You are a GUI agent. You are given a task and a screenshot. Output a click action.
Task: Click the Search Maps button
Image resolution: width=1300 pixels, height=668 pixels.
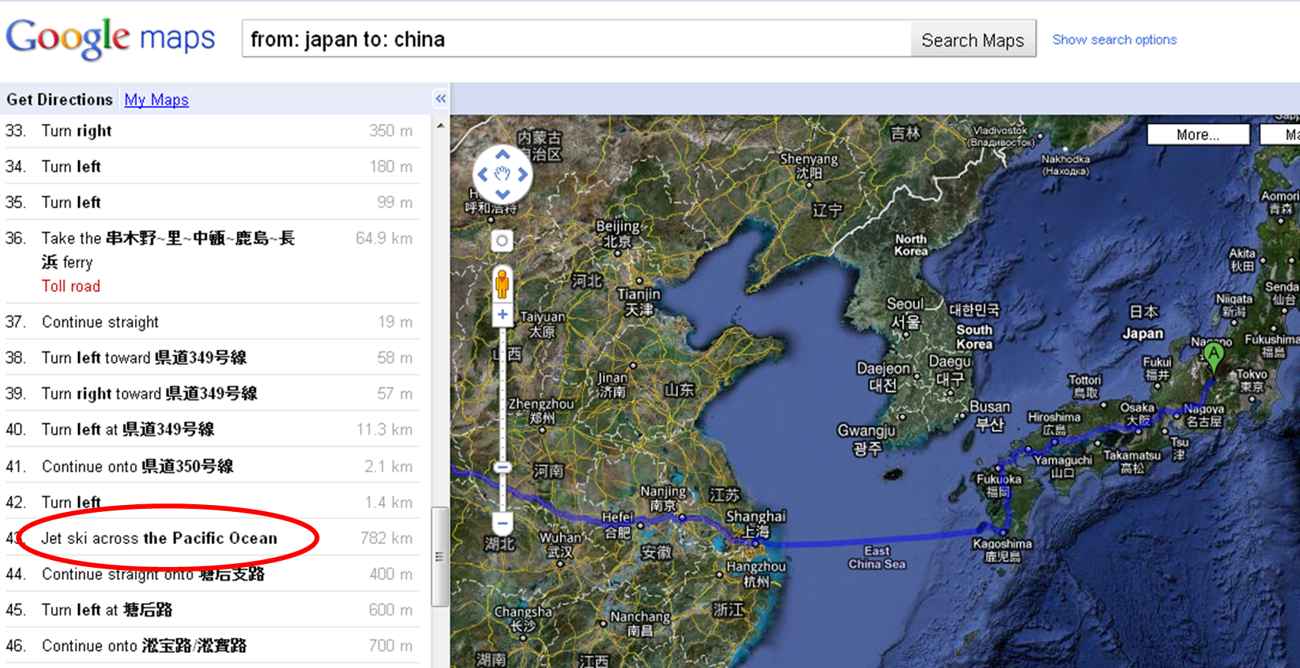pos(973,40)
